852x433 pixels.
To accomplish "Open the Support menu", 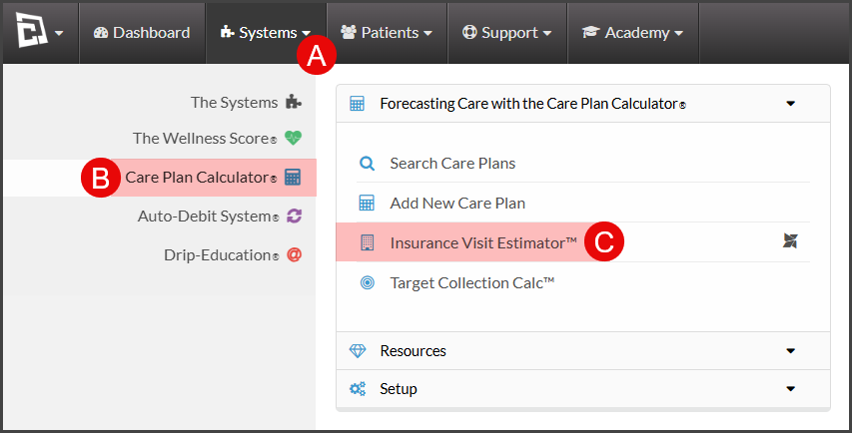I will pyautogui.click(x=507, y=33).
